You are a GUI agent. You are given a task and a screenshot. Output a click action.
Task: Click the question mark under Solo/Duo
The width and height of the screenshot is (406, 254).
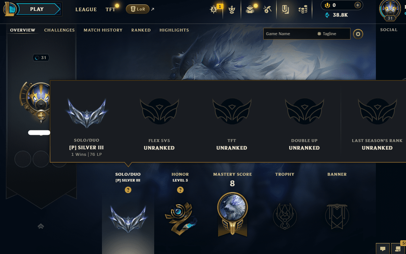coord(128,190)
